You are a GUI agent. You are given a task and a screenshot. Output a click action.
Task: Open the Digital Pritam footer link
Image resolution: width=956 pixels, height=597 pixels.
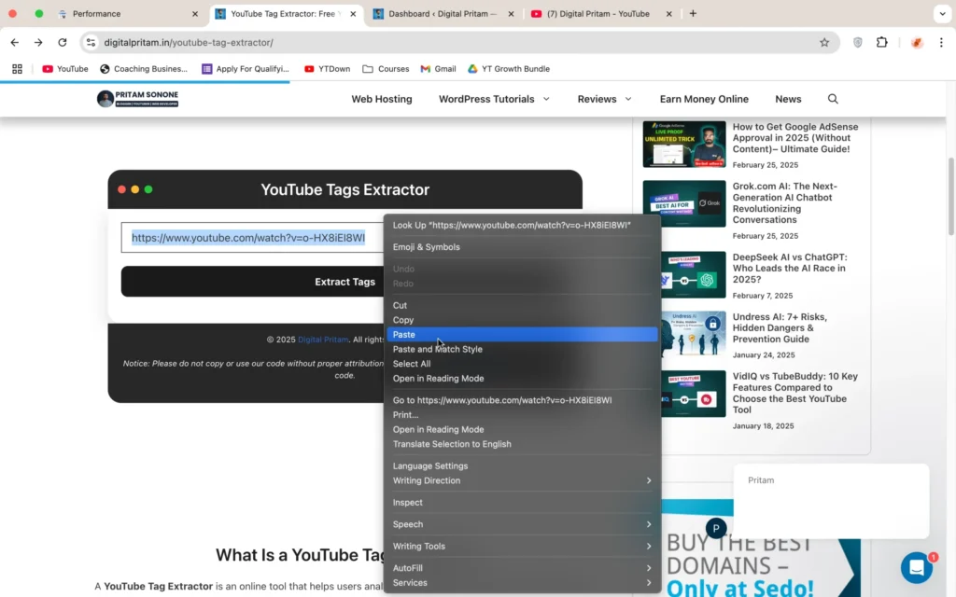pos(323,340)
